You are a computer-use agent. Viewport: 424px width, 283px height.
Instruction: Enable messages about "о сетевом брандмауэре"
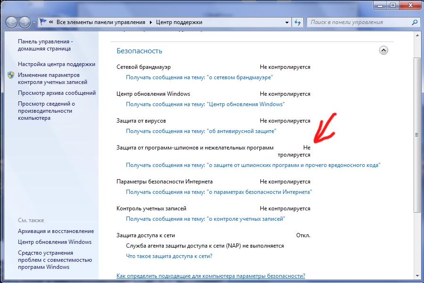[200, 77]
